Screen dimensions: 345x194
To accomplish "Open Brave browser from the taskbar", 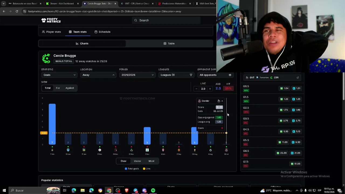I will (x=127, y=190).
